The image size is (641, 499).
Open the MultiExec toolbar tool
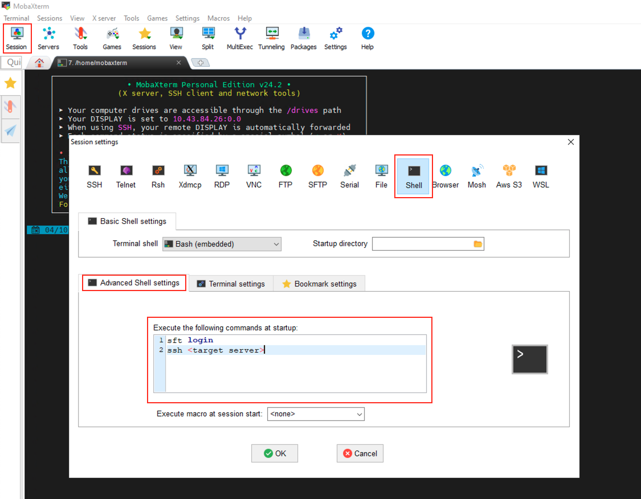coord(240,38)
